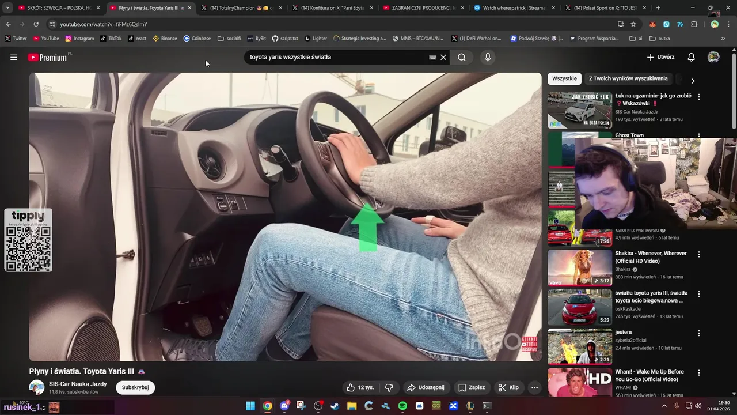Open Steam from the taskbar
The image size is (737, 415).
pyautogui.click(x=335, y=406)
